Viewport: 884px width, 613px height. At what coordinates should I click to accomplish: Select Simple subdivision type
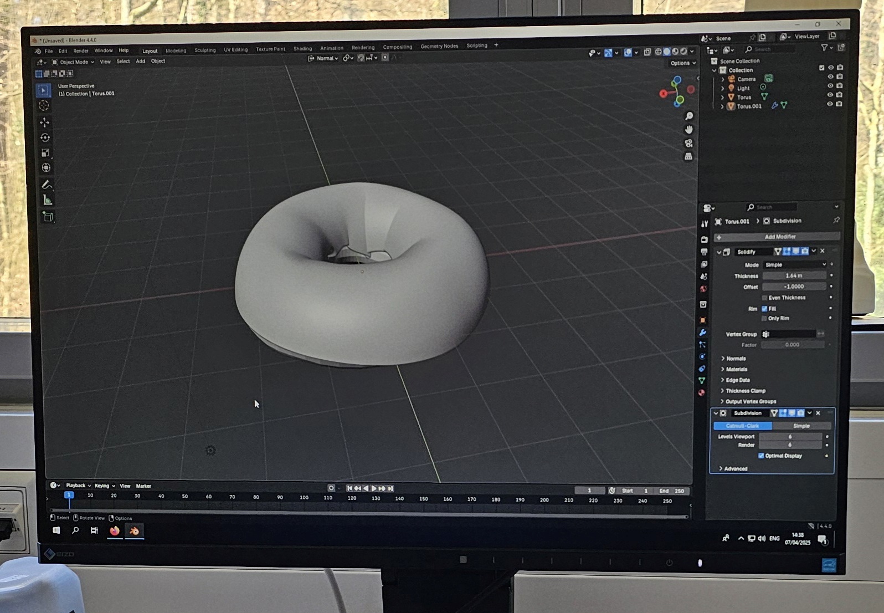click(x=801, y=426)
